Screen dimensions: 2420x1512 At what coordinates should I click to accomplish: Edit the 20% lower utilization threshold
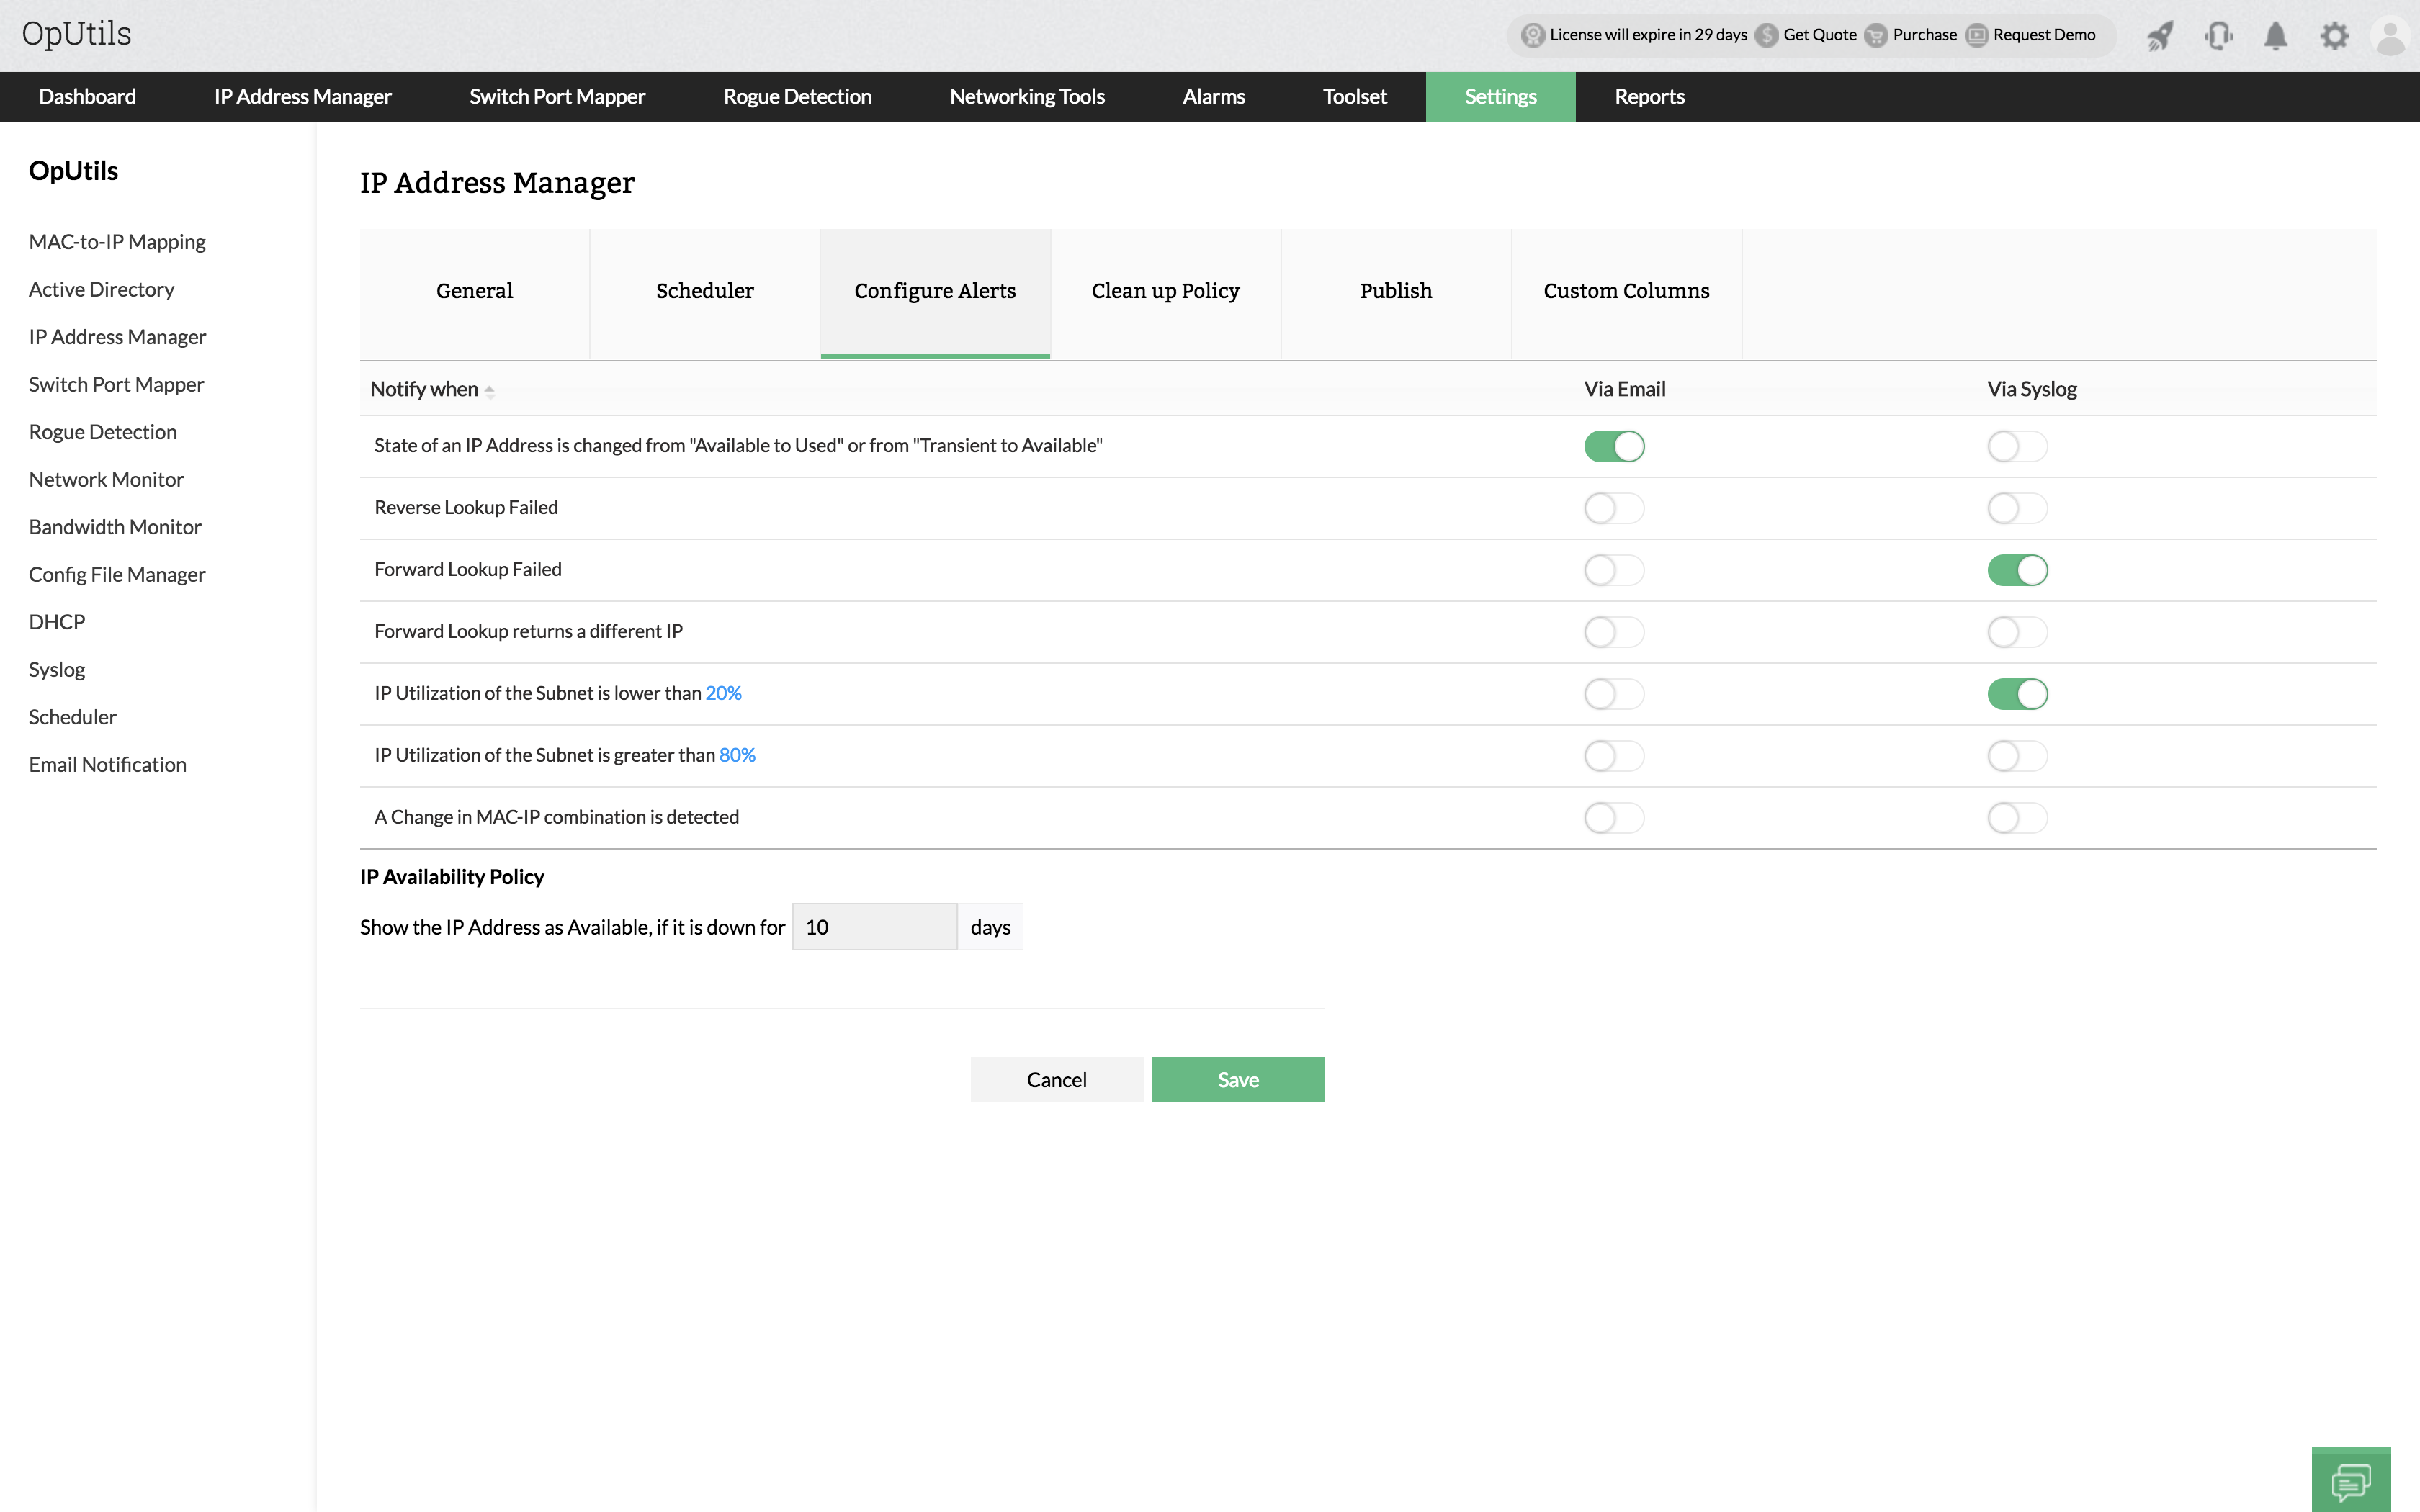coord(723,693)
